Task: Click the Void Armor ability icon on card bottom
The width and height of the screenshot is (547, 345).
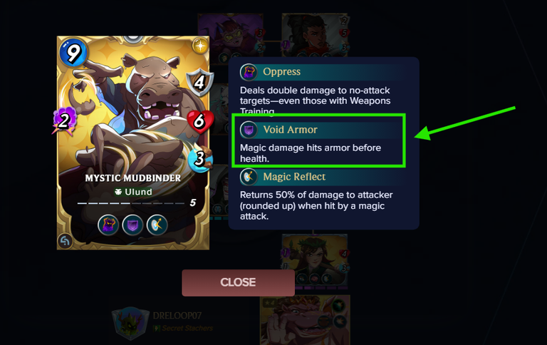Action: (x=132, y=225)
